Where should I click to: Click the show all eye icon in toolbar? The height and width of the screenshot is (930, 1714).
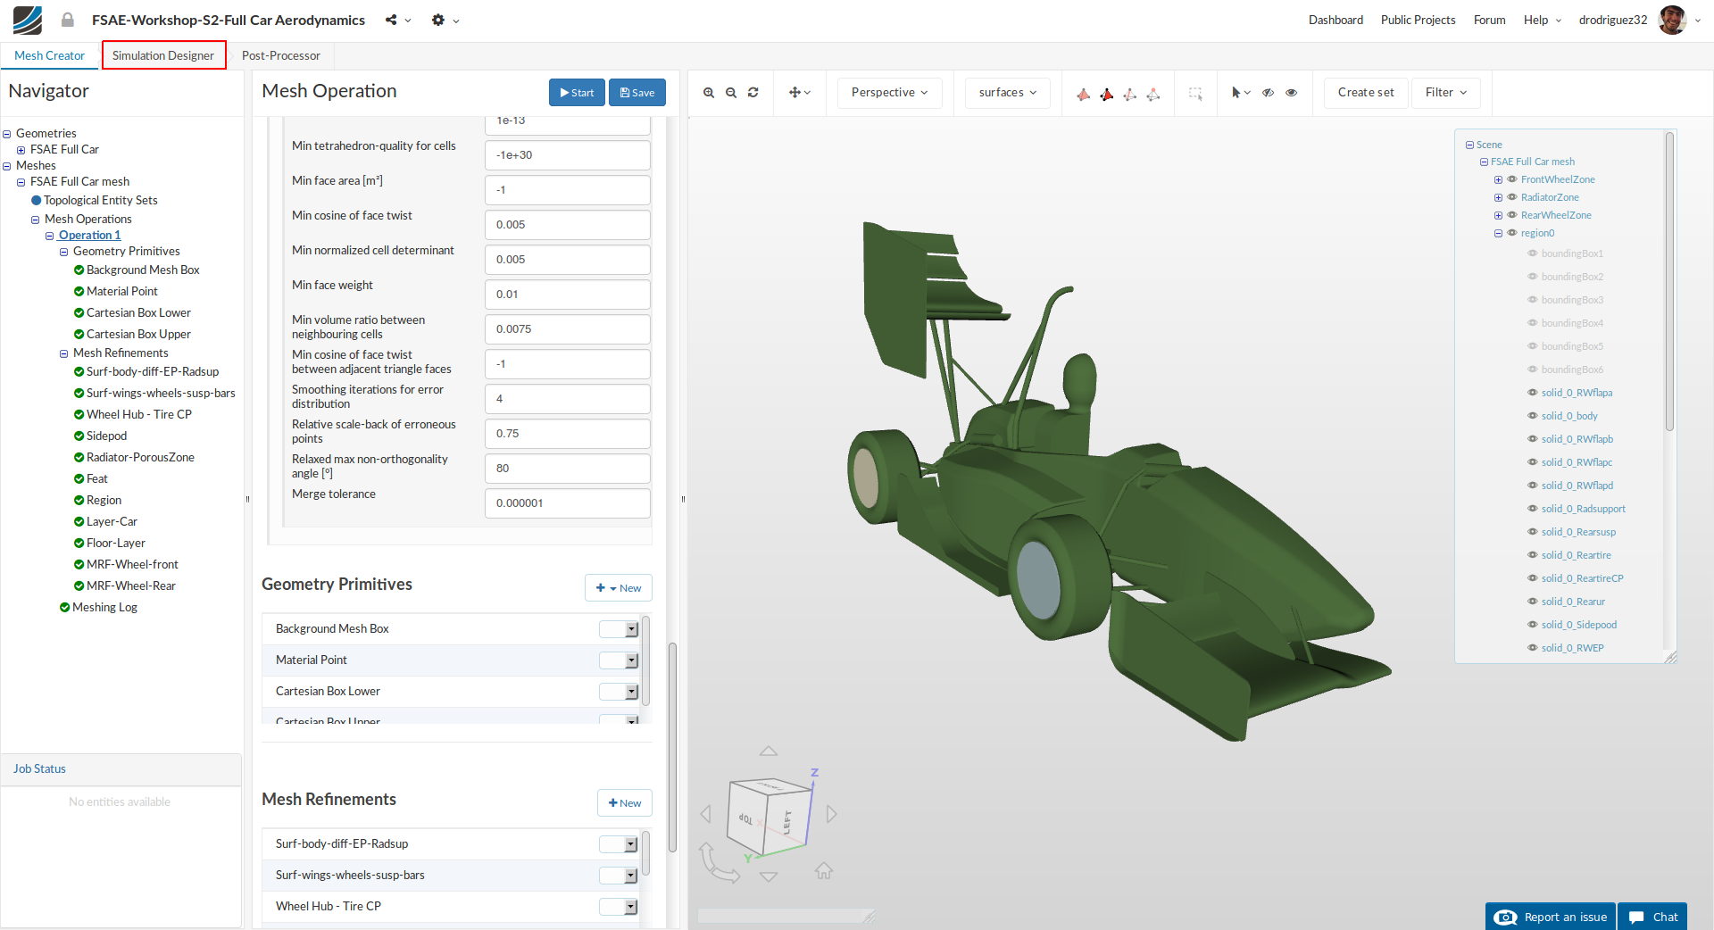point(1291,93)
